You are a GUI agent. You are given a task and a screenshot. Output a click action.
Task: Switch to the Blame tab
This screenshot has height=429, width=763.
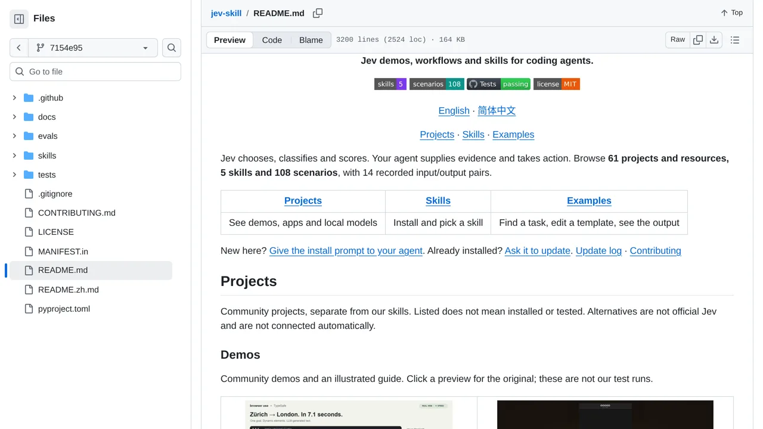pos(311,40)
